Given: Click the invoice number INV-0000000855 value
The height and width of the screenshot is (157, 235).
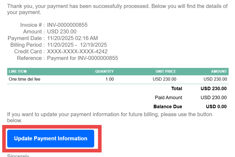Looking at the screenshot, I should pyautogui.click(x=67, y=25).
